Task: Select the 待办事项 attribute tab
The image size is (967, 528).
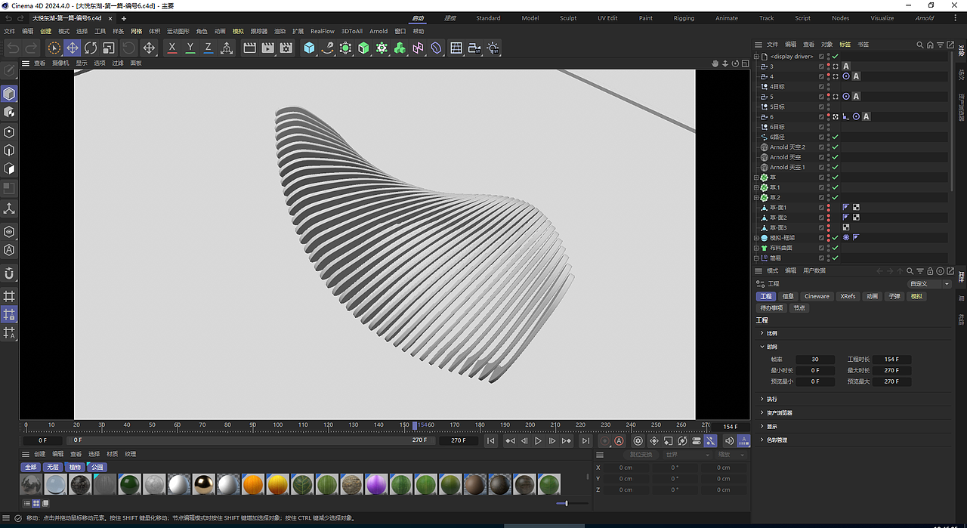Action: [x=771, y=307]
